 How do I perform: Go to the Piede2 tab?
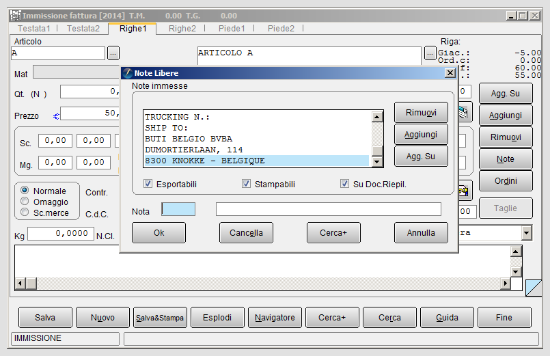tap(281, 29)
